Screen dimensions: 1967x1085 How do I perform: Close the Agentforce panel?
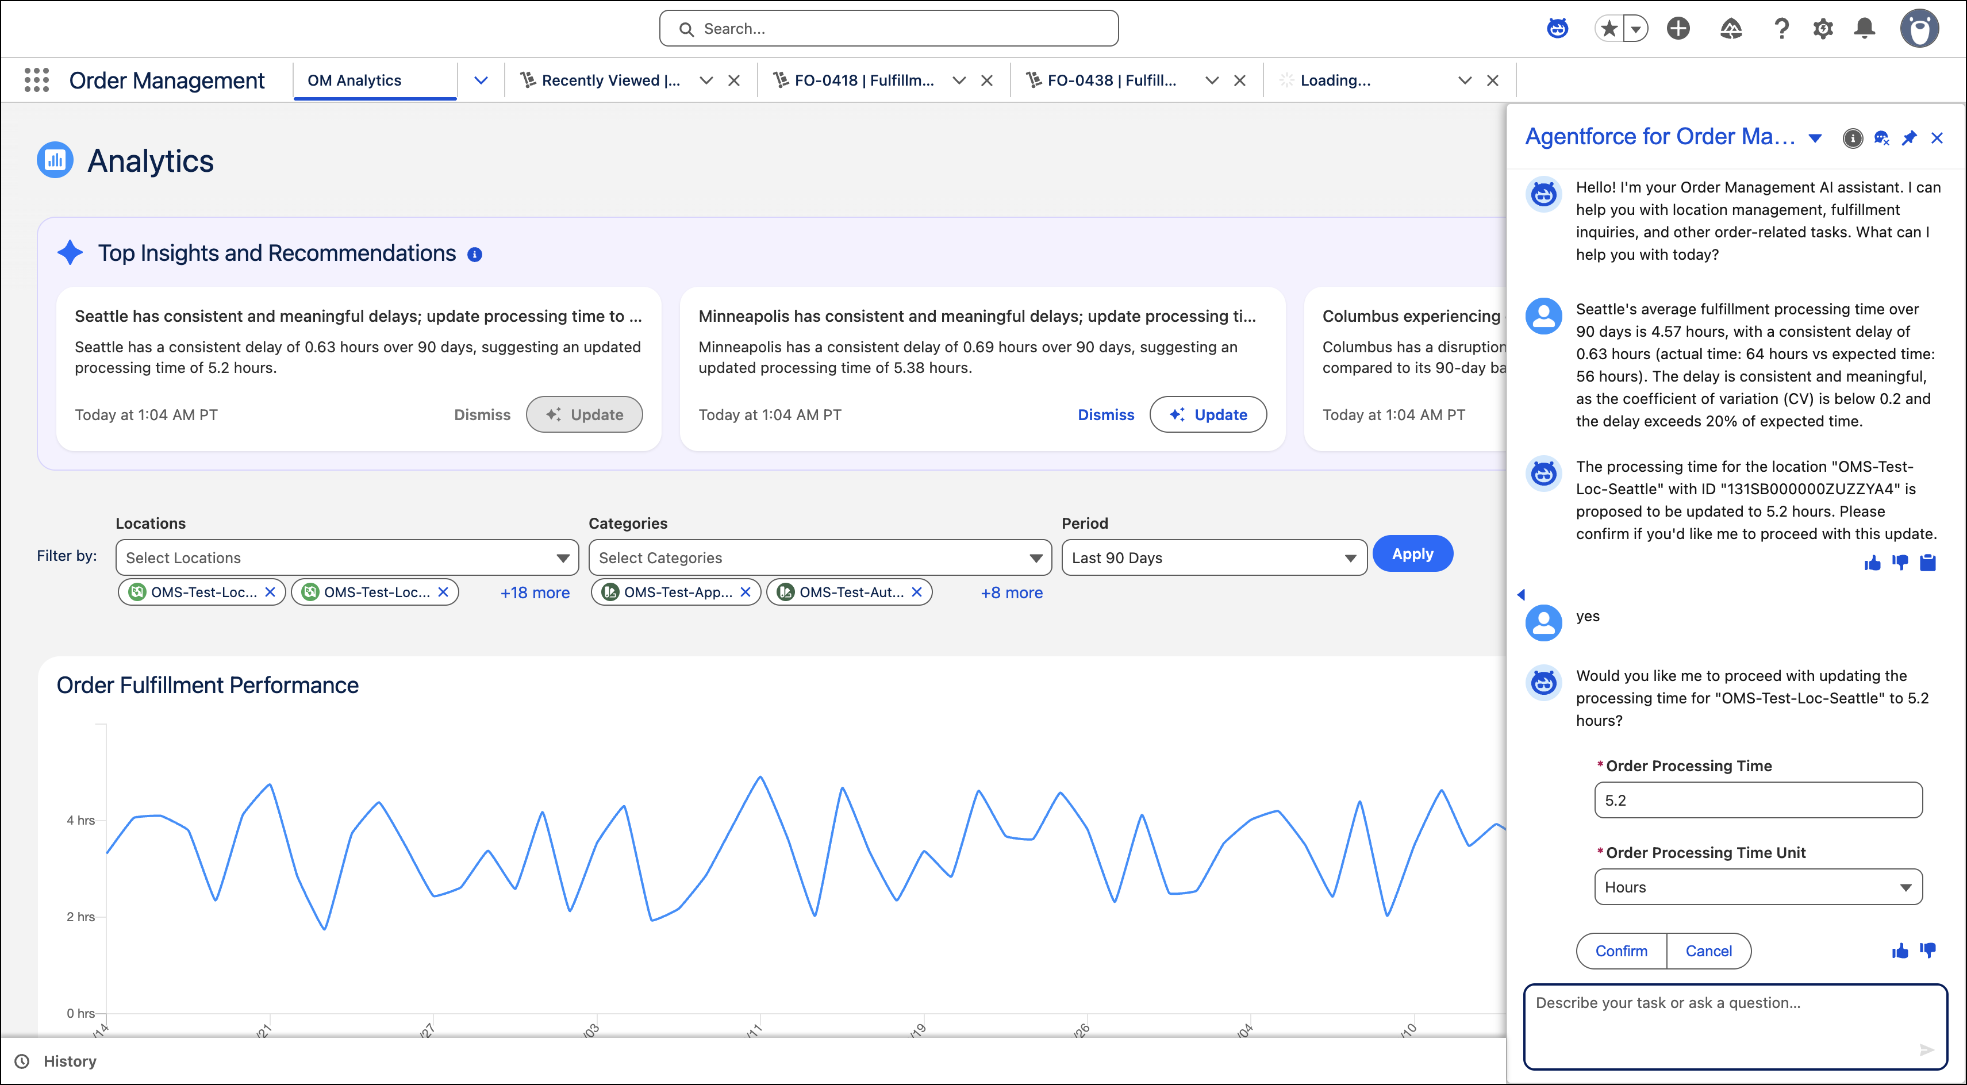coord(1937,138)
